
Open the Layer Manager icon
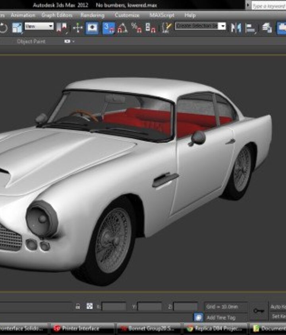pos(267,28)
